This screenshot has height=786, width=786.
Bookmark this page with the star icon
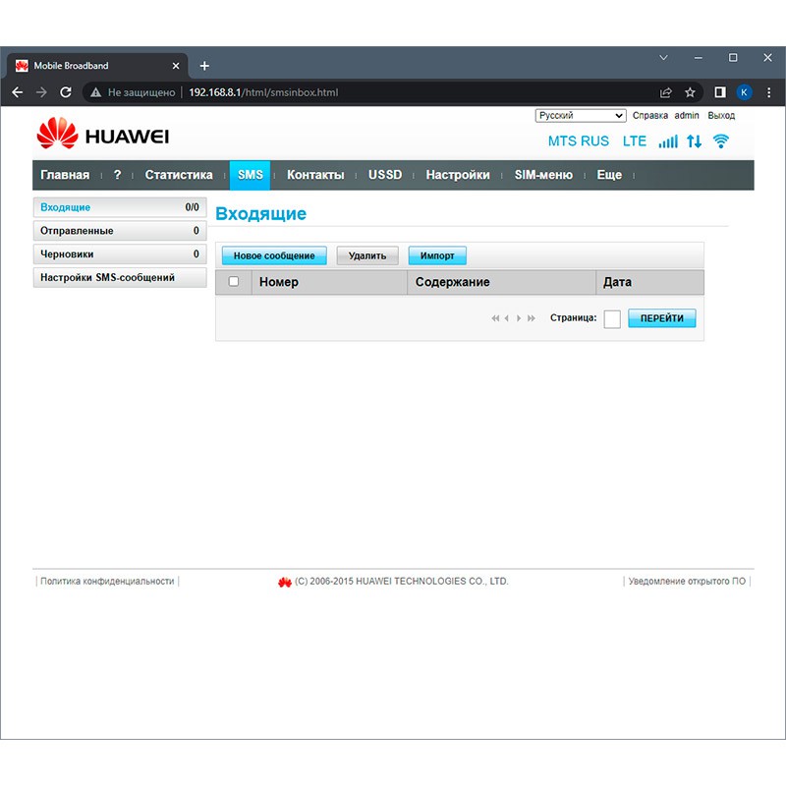[x=691, y=92]
